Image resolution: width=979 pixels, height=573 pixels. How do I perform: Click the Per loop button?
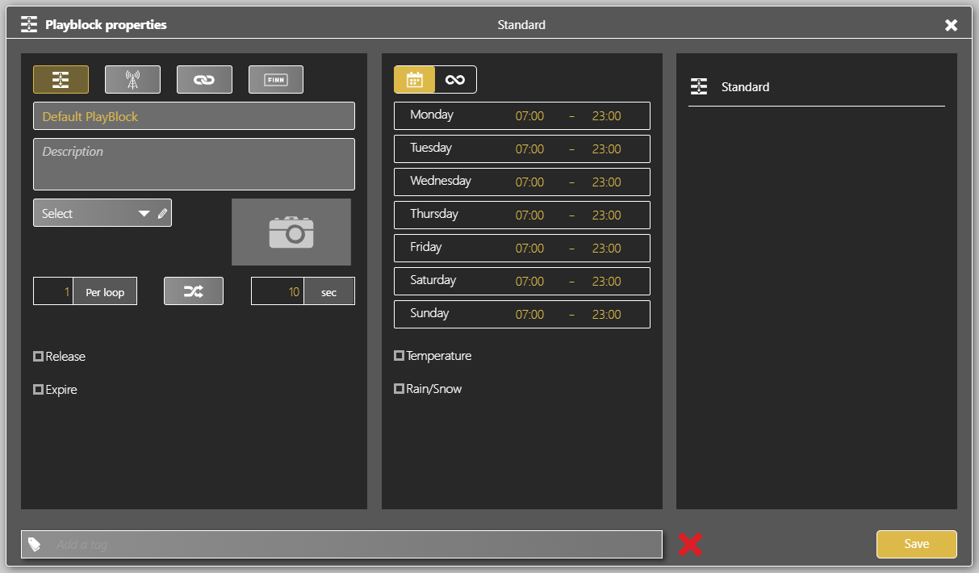point(105,291)
